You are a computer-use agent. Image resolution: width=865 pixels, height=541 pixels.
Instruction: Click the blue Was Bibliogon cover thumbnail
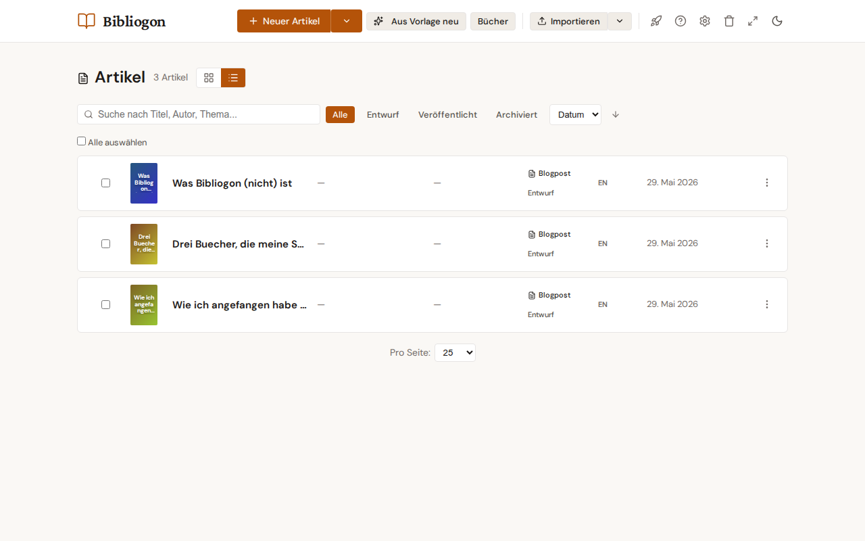144,183
